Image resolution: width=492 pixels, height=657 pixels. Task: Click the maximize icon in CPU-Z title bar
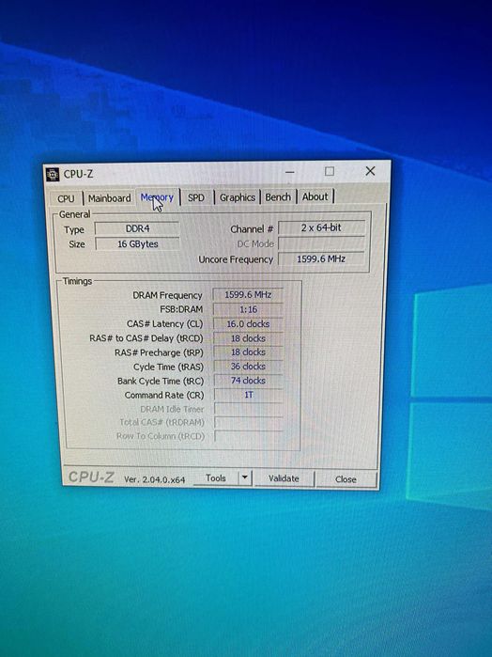point(330,171)
